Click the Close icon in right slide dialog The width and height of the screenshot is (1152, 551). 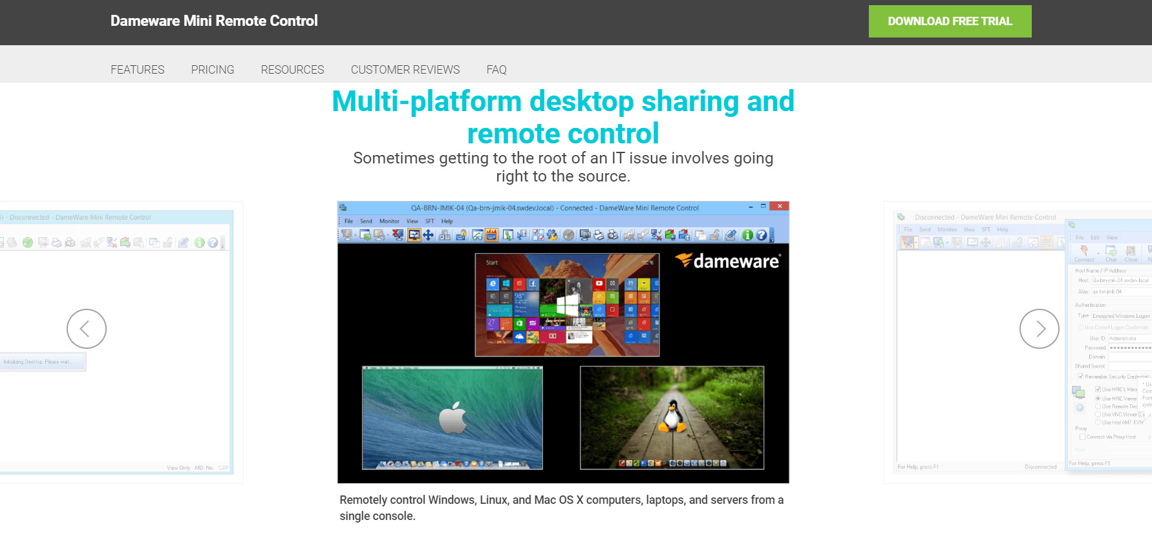[x=1131, y=254]
